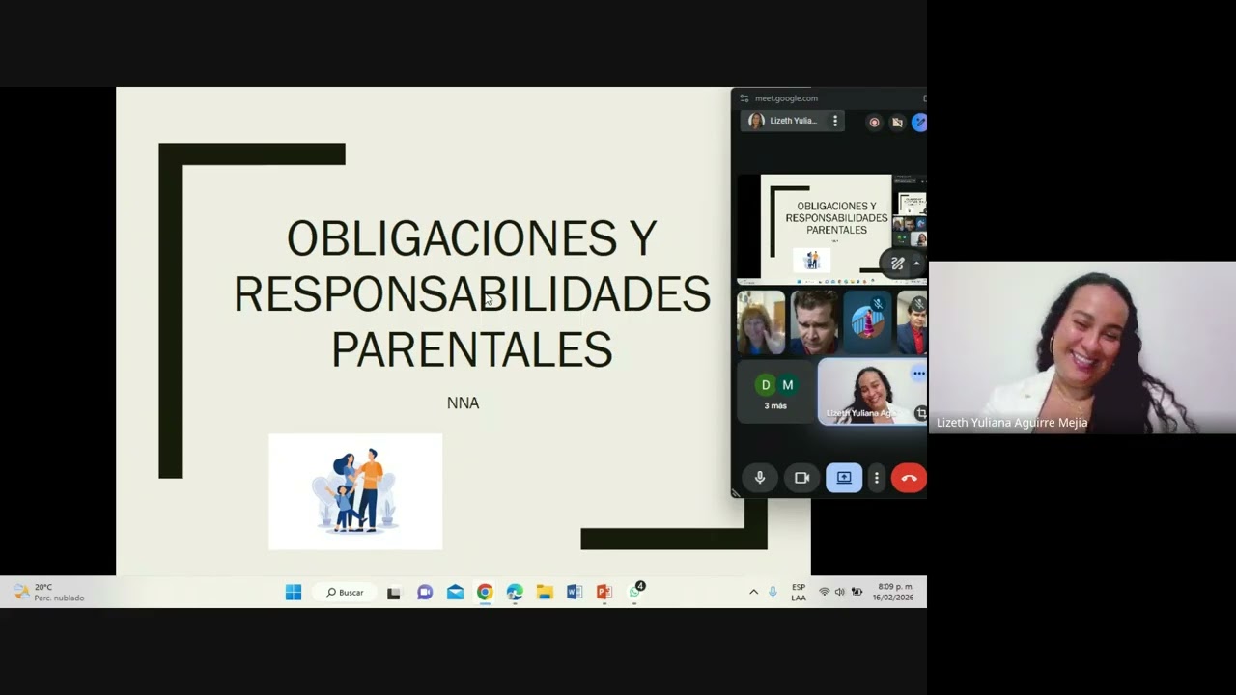1236x695 pixels.
Task: Open the Mail app on taskbar
Action: click(x=455, y=592)
